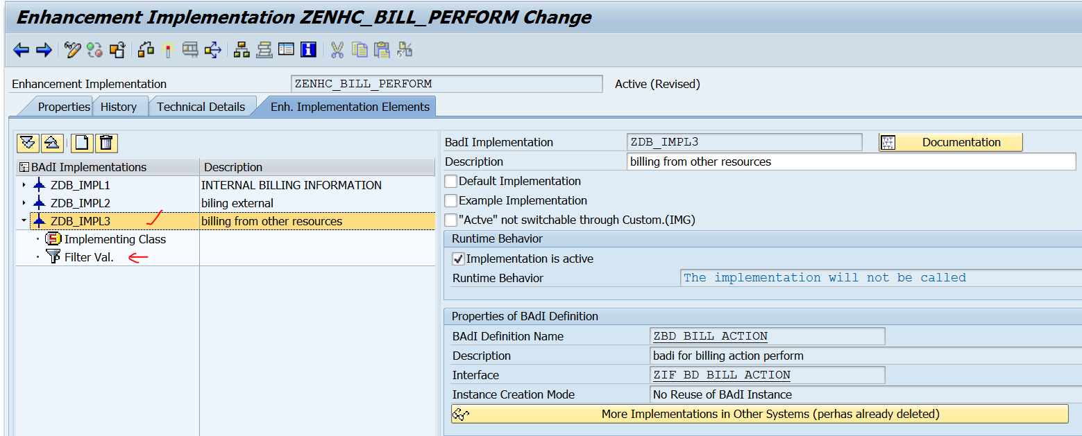Switch to display/change mode with pencil icon
Screen dimensions: 1082x436
pos(71,49)
